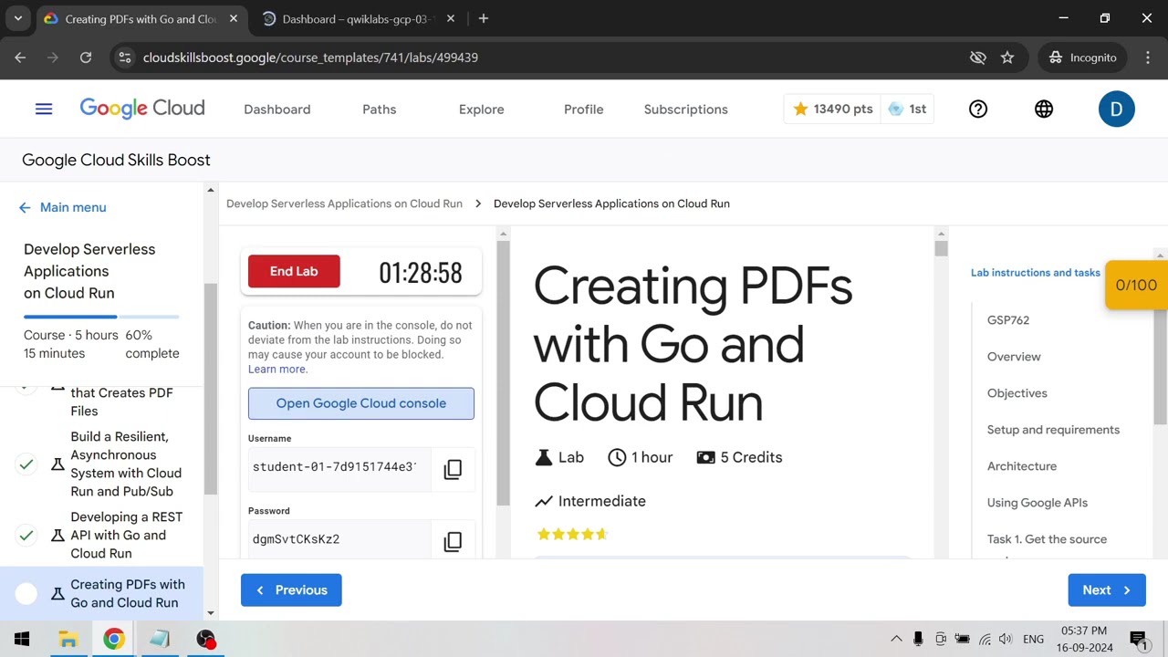Switch to the Dashboard qwiklabs tab
The height and width of the screenshot is (657, 1168).
click(x=358, y=18)
